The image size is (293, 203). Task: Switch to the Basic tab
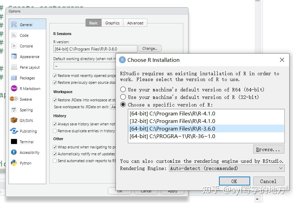tap(94, 23)
